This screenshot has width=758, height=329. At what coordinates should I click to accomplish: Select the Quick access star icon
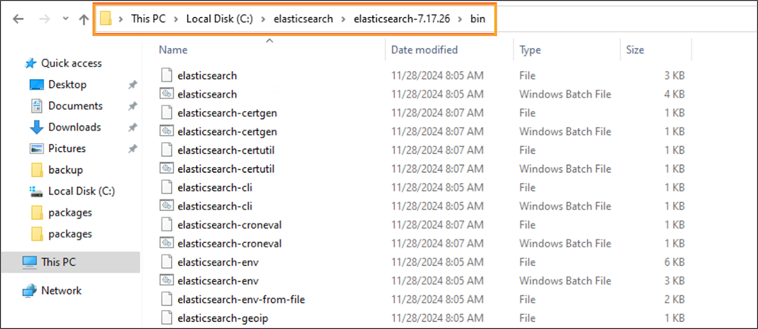tap(31, 63)
